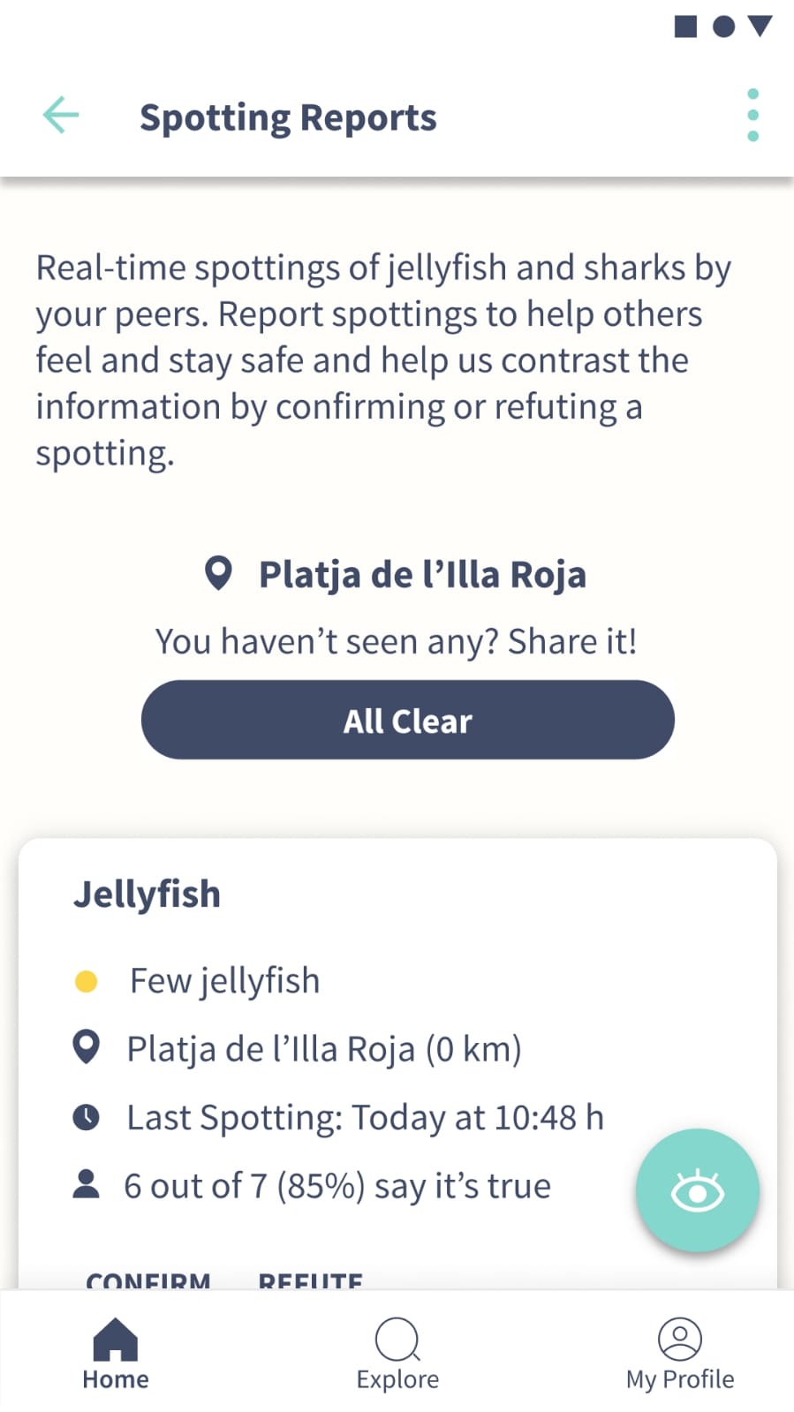Viewport: 794px width, 1412px height.
Task: Tap the floating eye spotting button
Action: (x=697, y=1190)
